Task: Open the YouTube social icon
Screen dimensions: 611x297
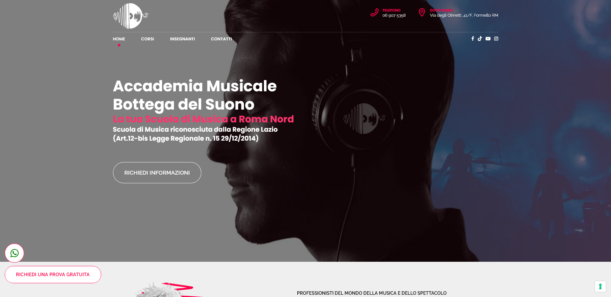Action: pyautogui.click(x=488, y=38)
